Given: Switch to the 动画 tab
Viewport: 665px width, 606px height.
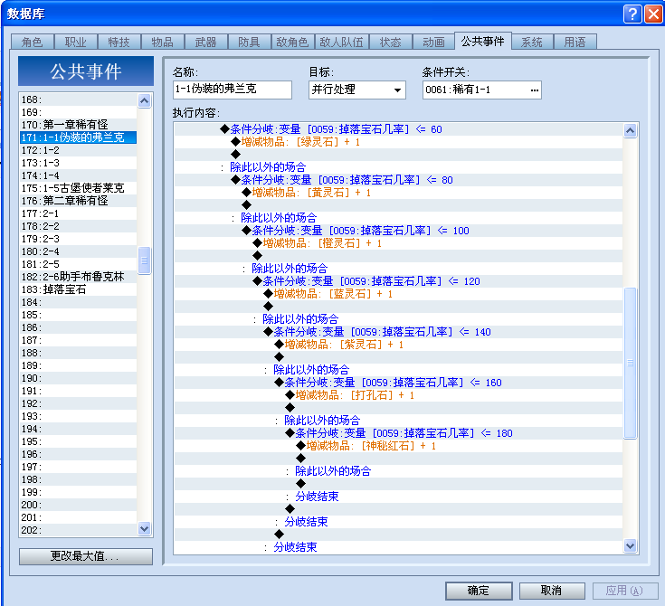Looking at the screenshot, I should point(433,42).
